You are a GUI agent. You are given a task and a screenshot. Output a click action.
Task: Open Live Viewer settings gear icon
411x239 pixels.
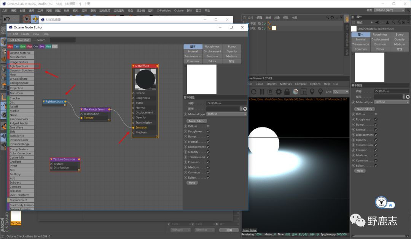point(279,92)
